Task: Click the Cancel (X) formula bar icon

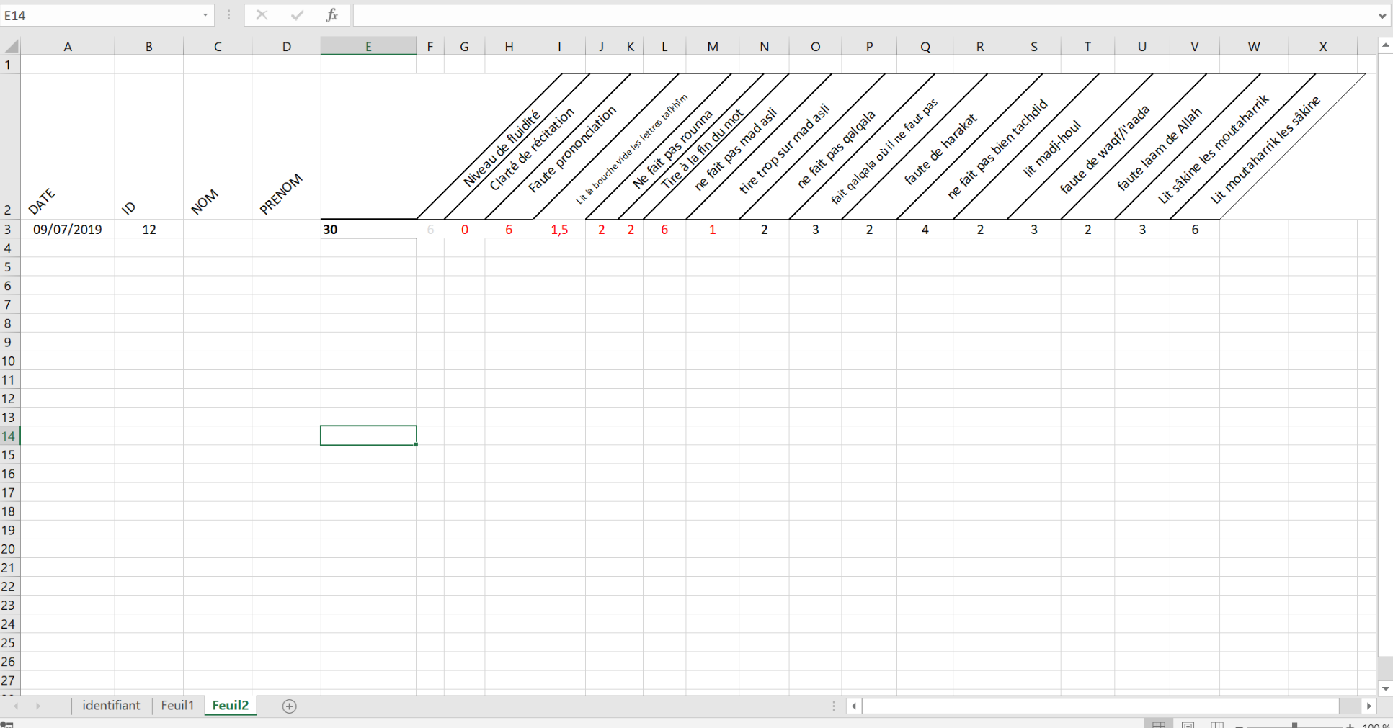Action: click(262, 15)
